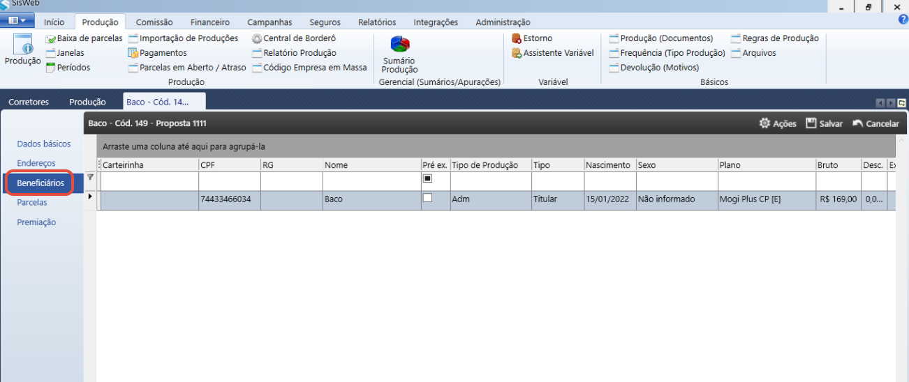909x382 pixels.
Task: Open the Períodos command
Action: pyautogui.click(x=68, y=68)
